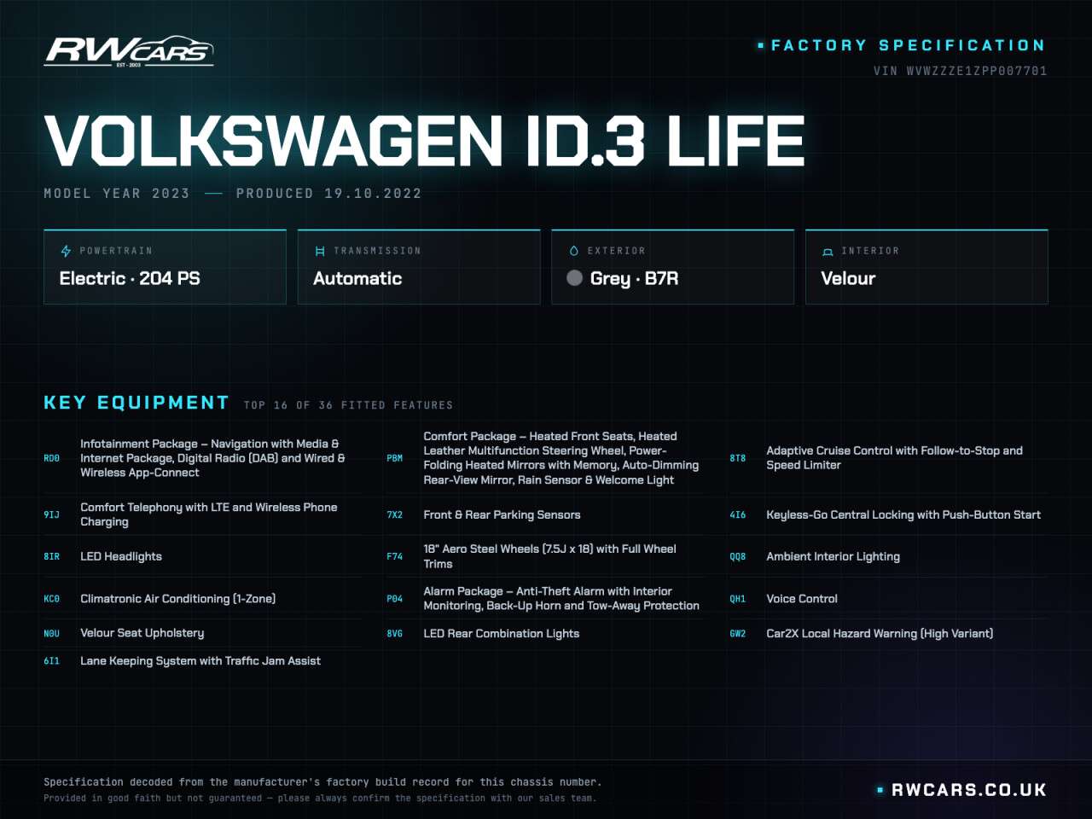The height and width of the screenshot is (819, 1092).
Task: Open the RWCARS.CO.UK link
Action: (969, 790)
